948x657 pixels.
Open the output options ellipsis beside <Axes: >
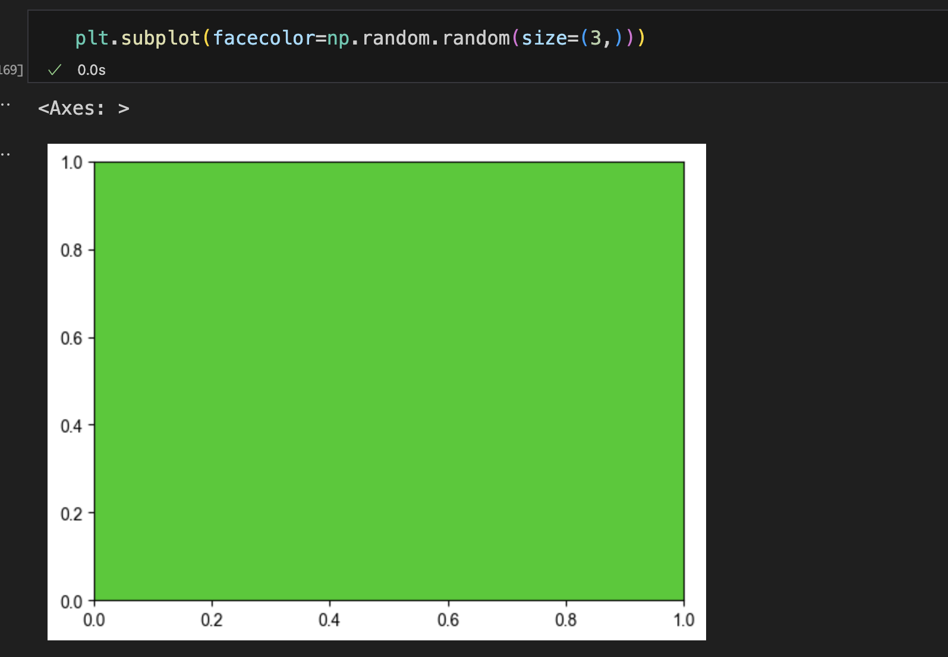5,105
